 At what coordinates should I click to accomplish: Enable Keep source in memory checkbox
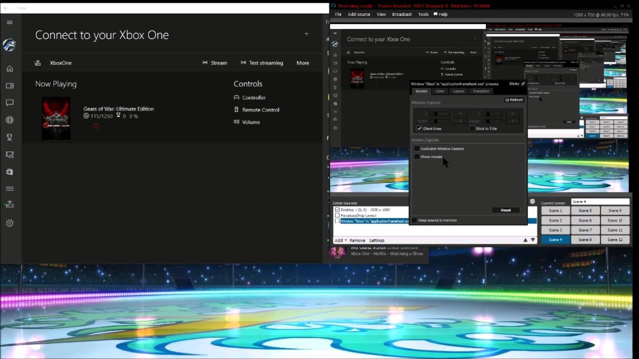(x=414, y=220)
